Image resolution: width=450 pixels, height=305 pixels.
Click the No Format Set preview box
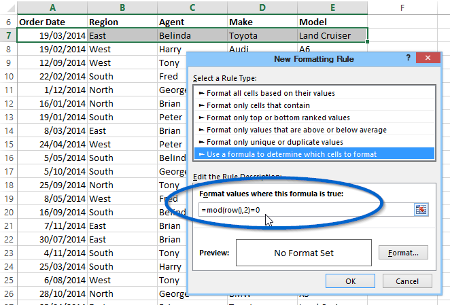coord(304,253)
